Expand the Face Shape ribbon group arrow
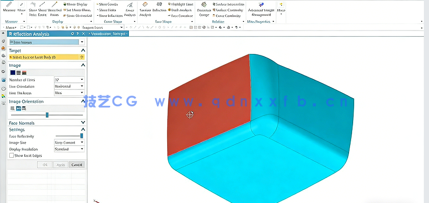Image resolution: width=429 pixels, height=203 pixels. tap(192, 21)
